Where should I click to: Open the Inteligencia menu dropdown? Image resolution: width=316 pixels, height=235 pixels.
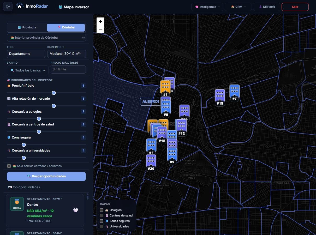207,7
